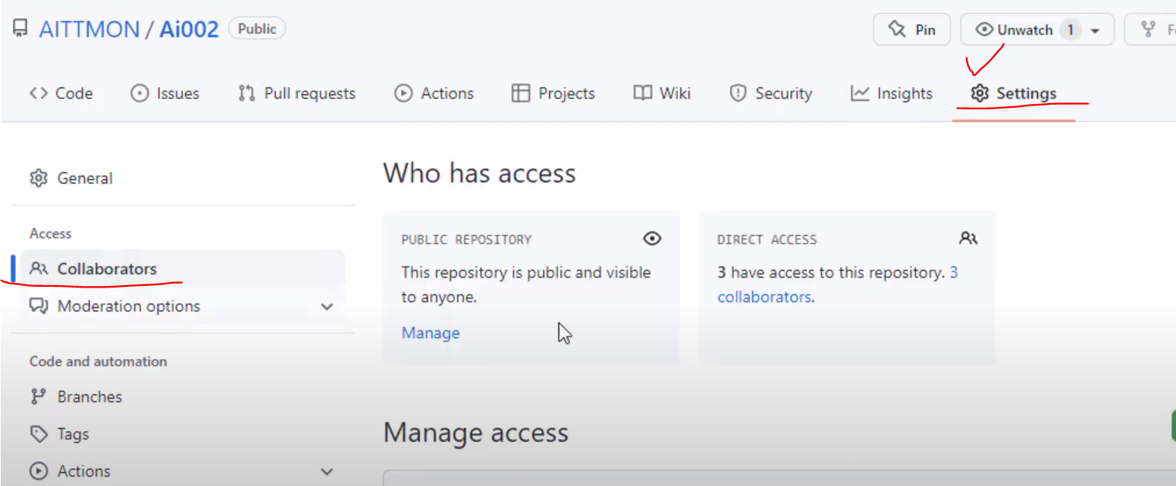Click the Code tab brackets icon
The image size is (1176, 486).
[38, 93]
